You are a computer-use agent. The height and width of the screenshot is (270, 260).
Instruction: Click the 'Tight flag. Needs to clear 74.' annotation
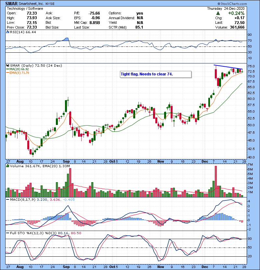(x=156, y=74)
